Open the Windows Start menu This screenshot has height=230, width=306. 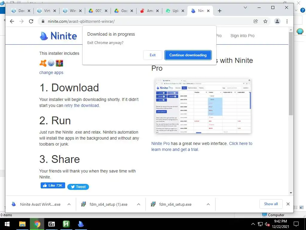[7, 224]
